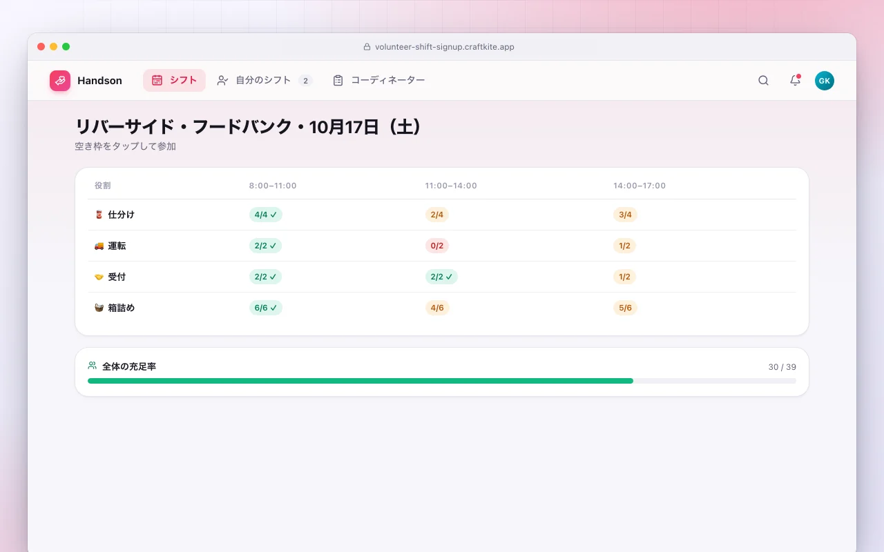
Task: Click the 空き枠をタップして参加 subtitle
Action: (x=125, y=146)
